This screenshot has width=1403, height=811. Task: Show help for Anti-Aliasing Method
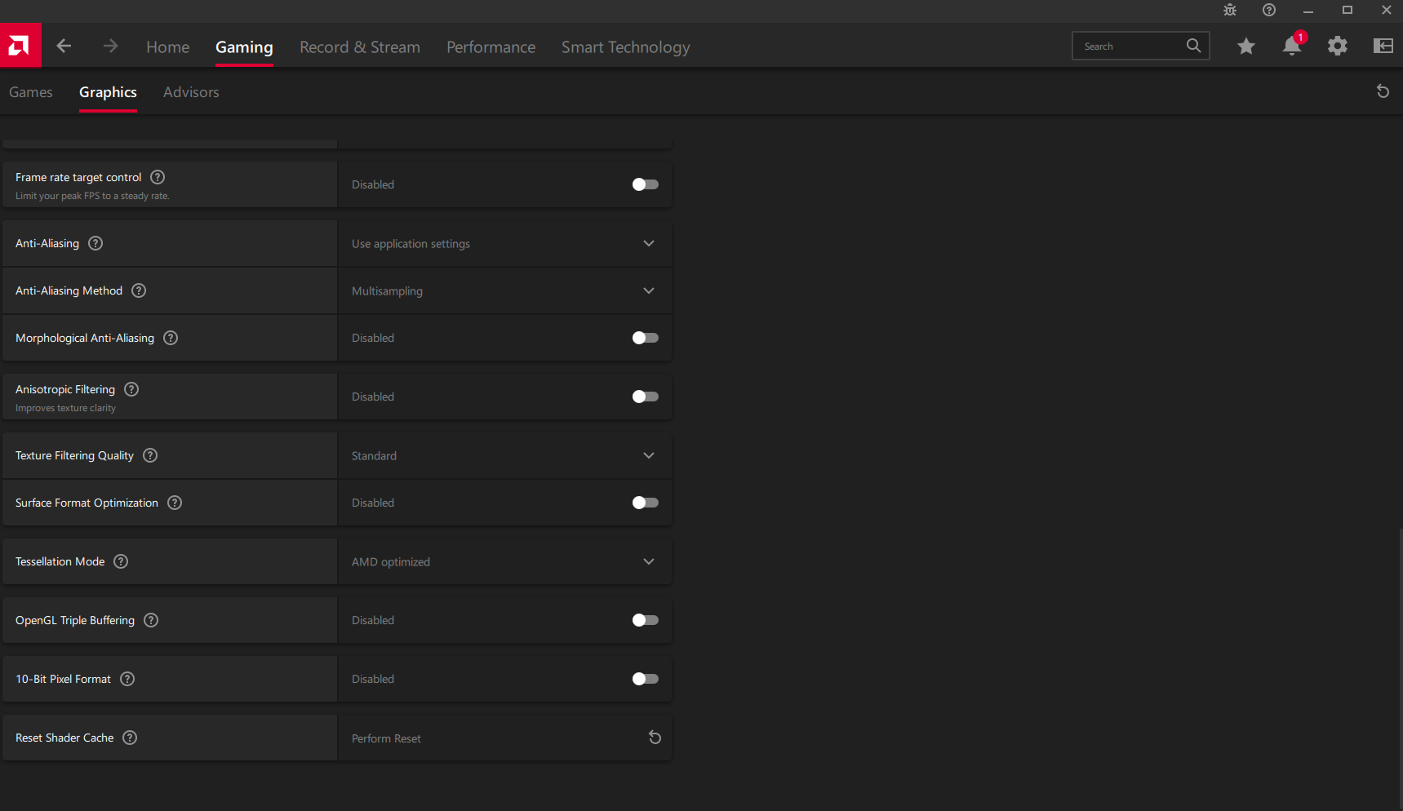coord(139,290)
